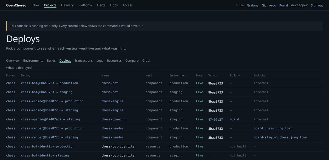
Task: Switch to the Environments tab
Action: pyautogui.click(x=33, y=61)
